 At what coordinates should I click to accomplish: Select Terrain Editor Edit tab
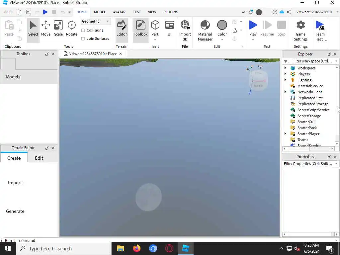click(39, 158)
